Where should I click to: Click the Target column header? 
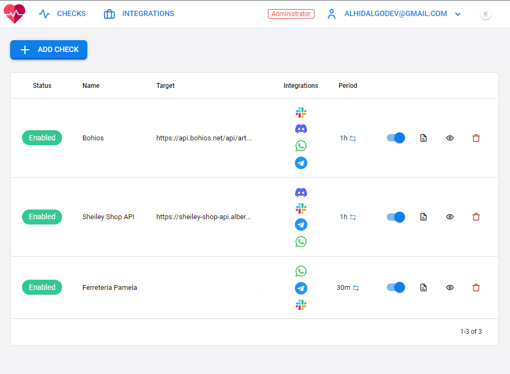pos(165,86)
